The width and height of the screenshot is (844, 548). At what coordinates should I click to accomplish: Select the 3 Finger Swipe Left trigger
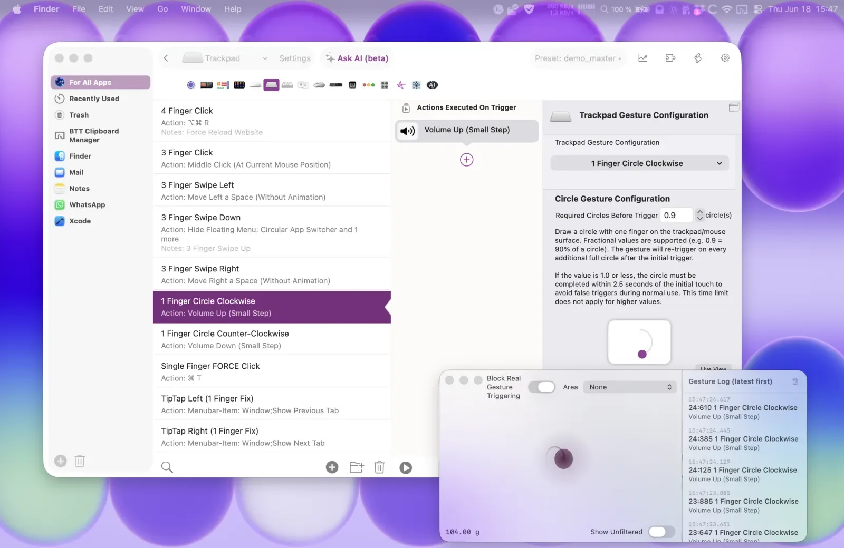click(272, 191)
